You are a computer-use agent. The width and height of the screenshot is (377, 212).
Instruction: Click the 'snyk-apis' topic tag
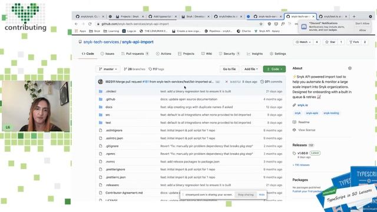click(x=312, y=113)
